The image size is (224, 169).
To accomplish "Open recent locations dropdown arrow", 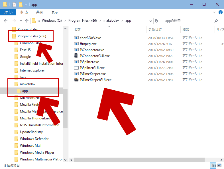I will tap(21, 21).
